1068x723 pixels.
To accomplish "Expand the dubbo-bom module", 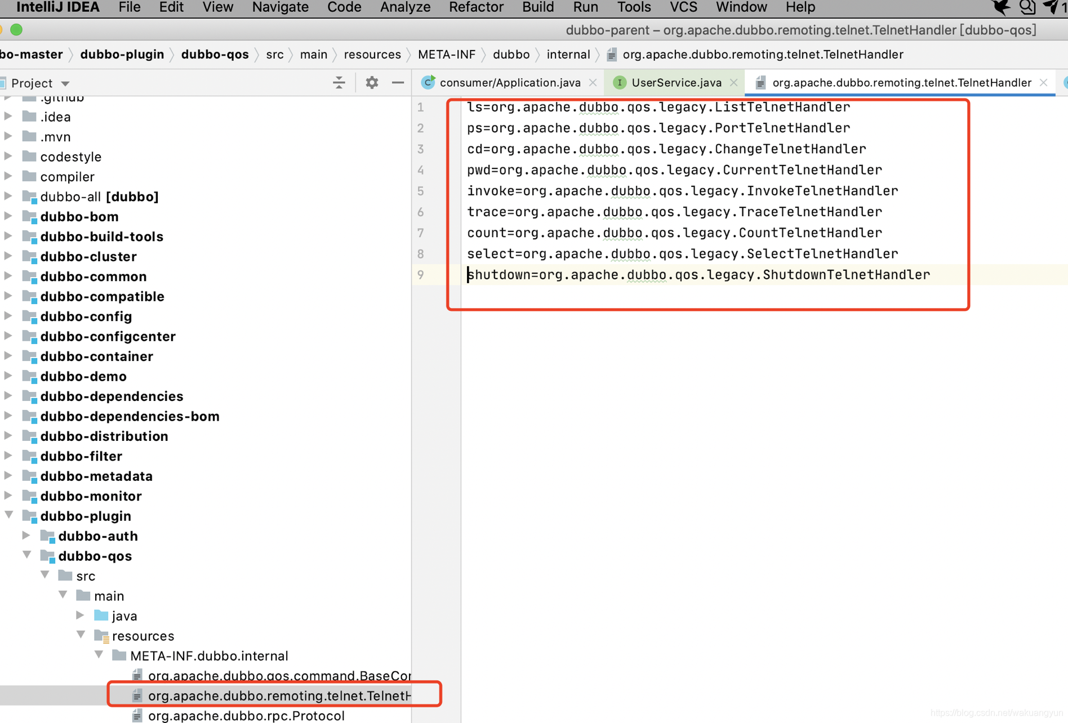I will 8,216.
